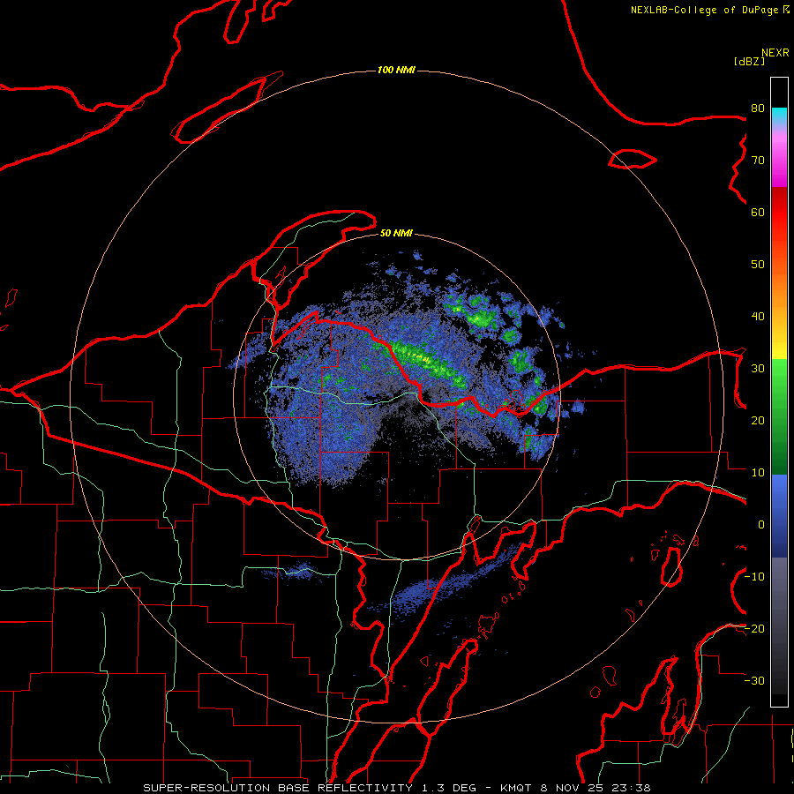Click the cyan segment of the color bar
This screenshot has height=794, width=794.
click(x=779, y=114)
